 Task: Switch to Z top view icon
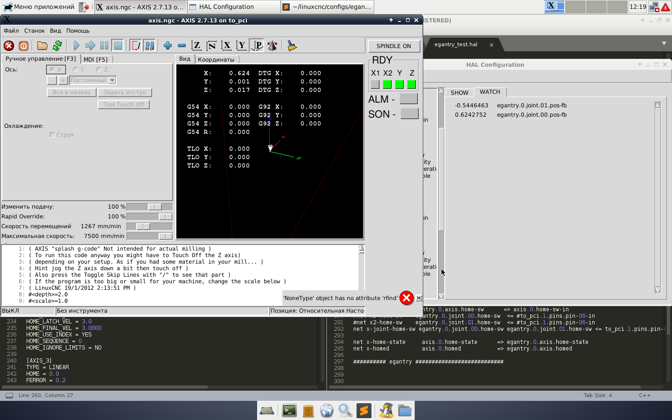(x=196, y=46)
